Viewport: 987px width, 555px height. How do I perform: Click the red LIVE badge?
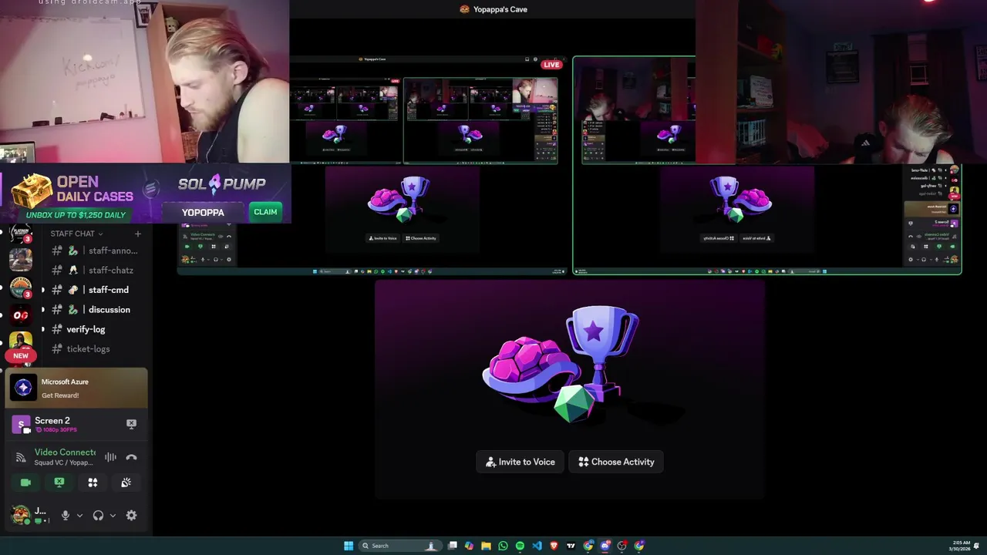pyautogui.click(x=551, y=65)
